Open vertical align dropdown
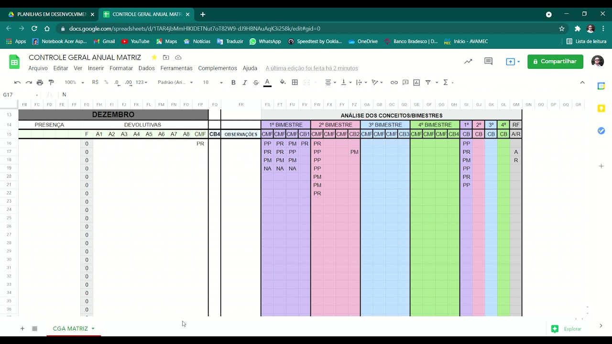 tap(346, 83)
